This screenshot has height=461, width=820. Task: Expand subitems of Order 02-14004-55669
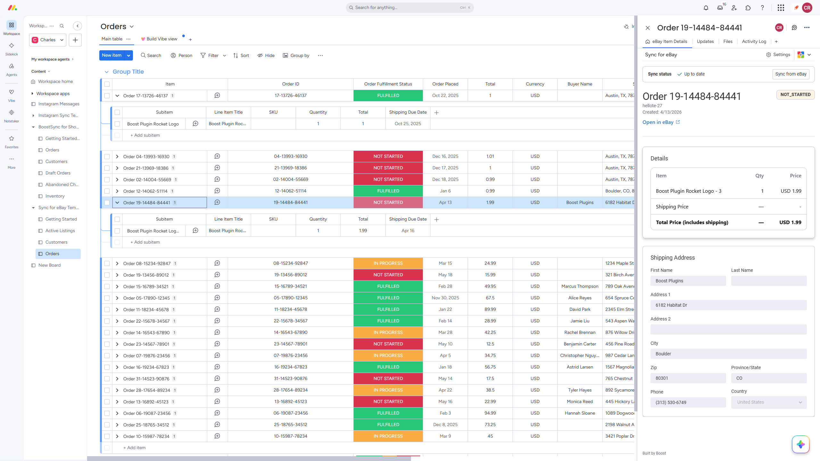tap(117, 180)
